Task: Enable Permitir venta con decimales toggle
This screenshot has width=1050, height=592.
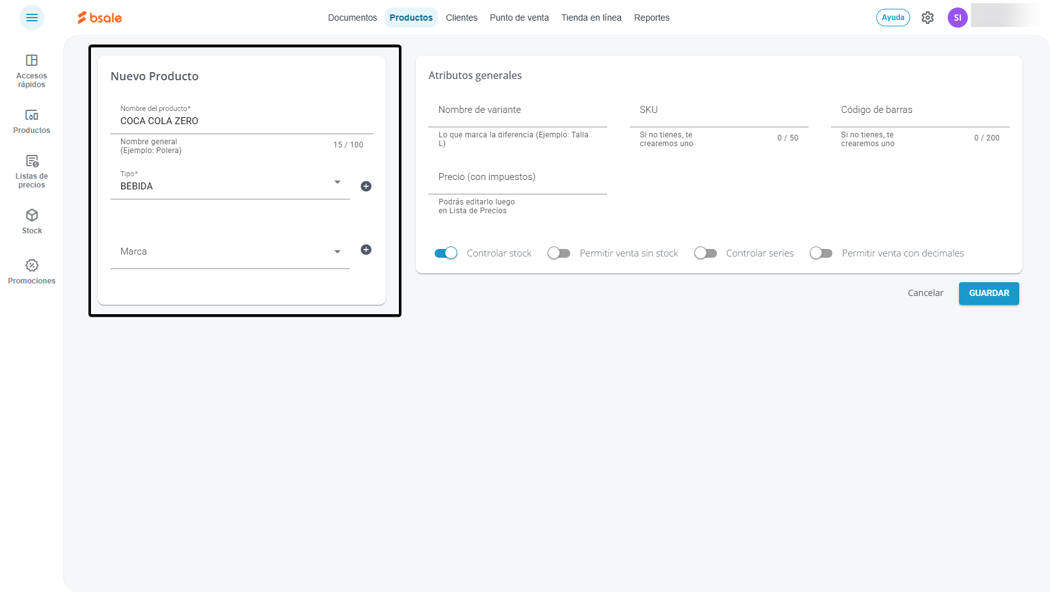Action: point(821,253)
